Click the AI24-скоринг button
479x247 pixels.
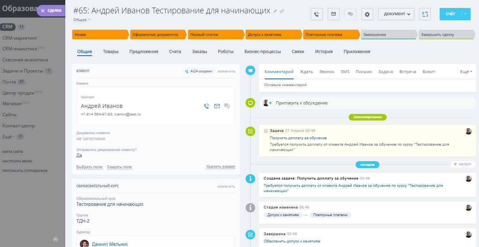199,71
